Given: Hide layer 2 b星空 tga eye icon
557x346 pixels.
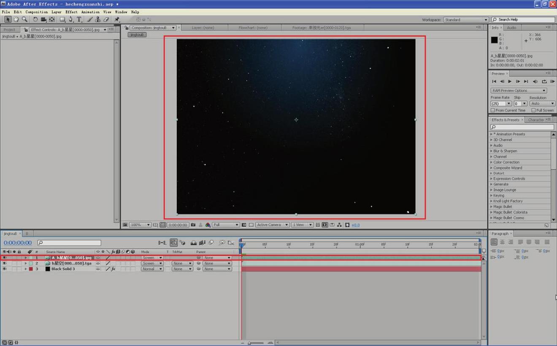Looking at the screenshot, I should 5,263.
